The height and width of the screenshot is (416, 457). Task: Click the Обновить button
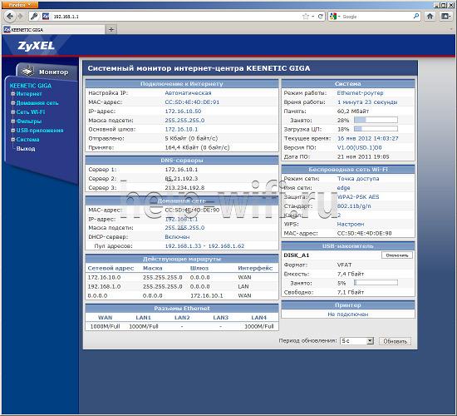[x=395, y=341]
